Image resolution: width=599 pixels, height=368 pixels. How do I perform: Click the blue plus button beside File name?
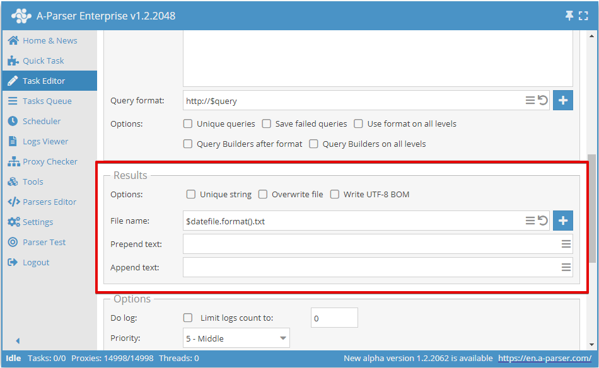point(563,221)
